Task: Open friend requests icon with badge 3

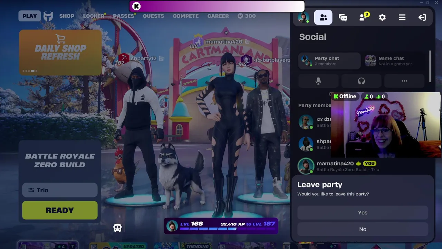Action: 363,17
